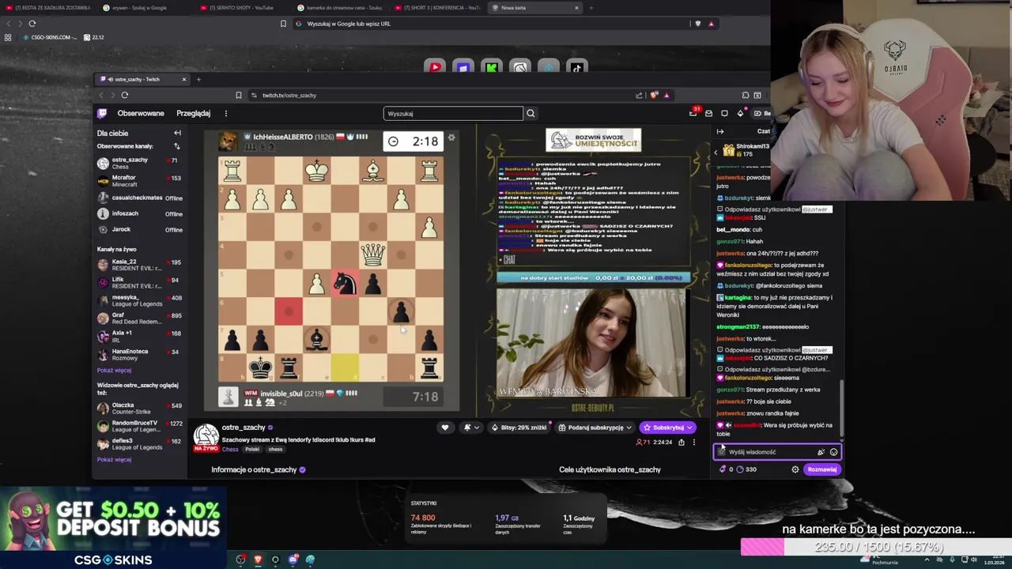Click the Twitch Wyszukaj search field

[x=453, y=113]
